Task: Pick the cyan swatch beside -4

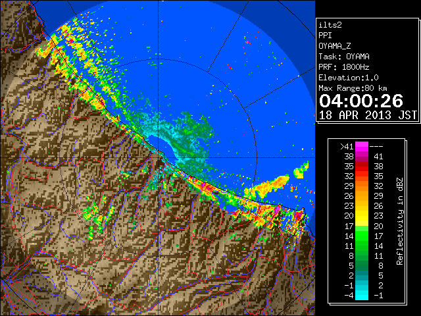Action: (362, 296)
